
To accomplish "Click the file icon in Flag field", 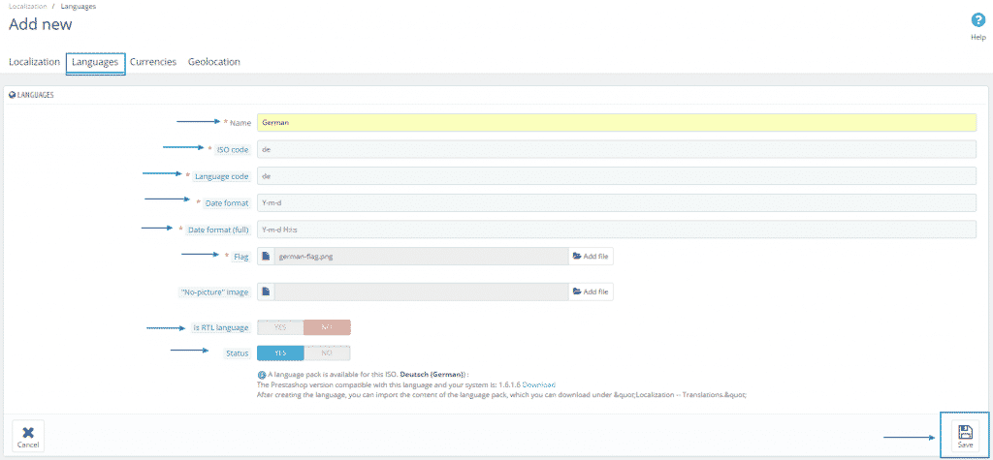I will point(266,257).
